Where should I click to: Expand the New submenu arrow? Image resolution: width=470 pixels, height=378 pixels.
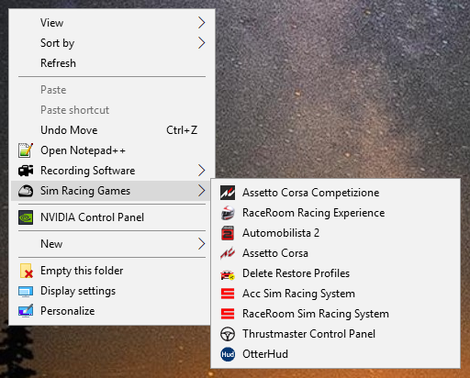(x=201, y=244)
